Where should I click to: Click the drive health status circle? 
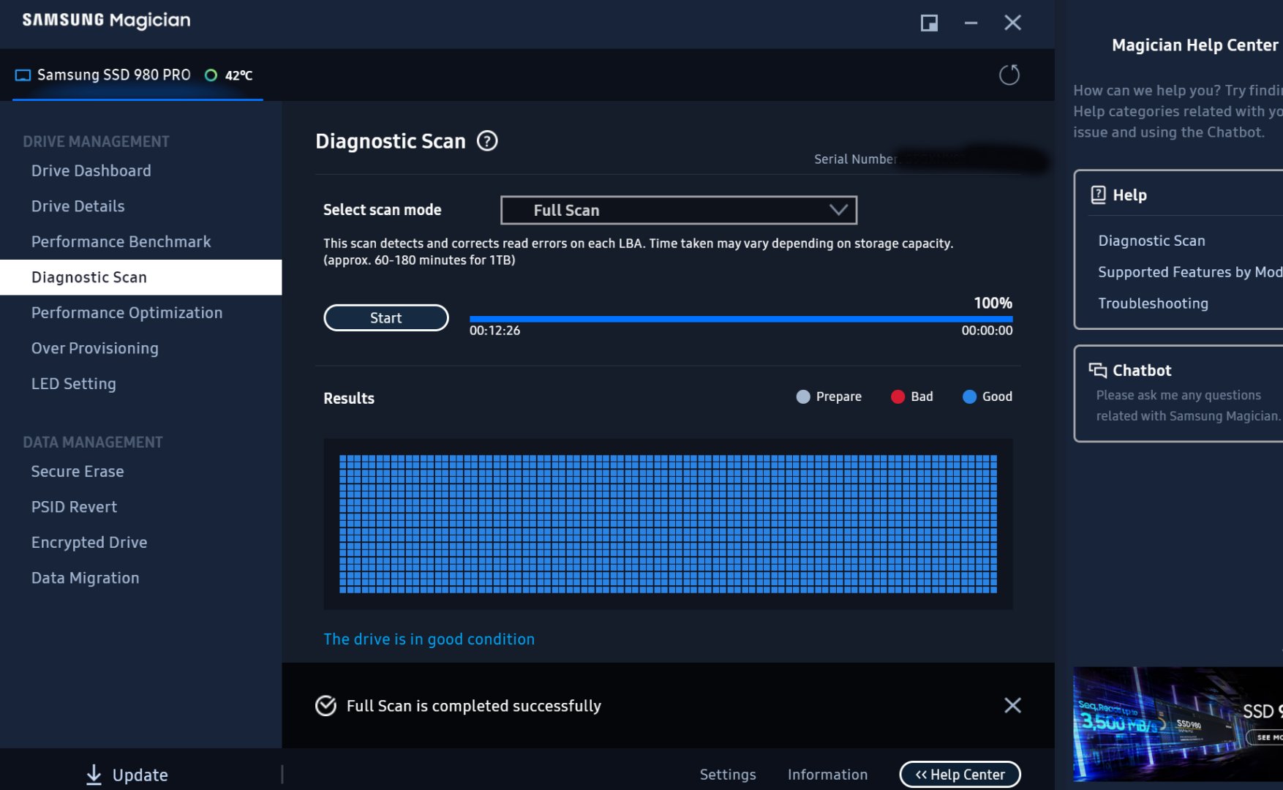coord(211,75)
